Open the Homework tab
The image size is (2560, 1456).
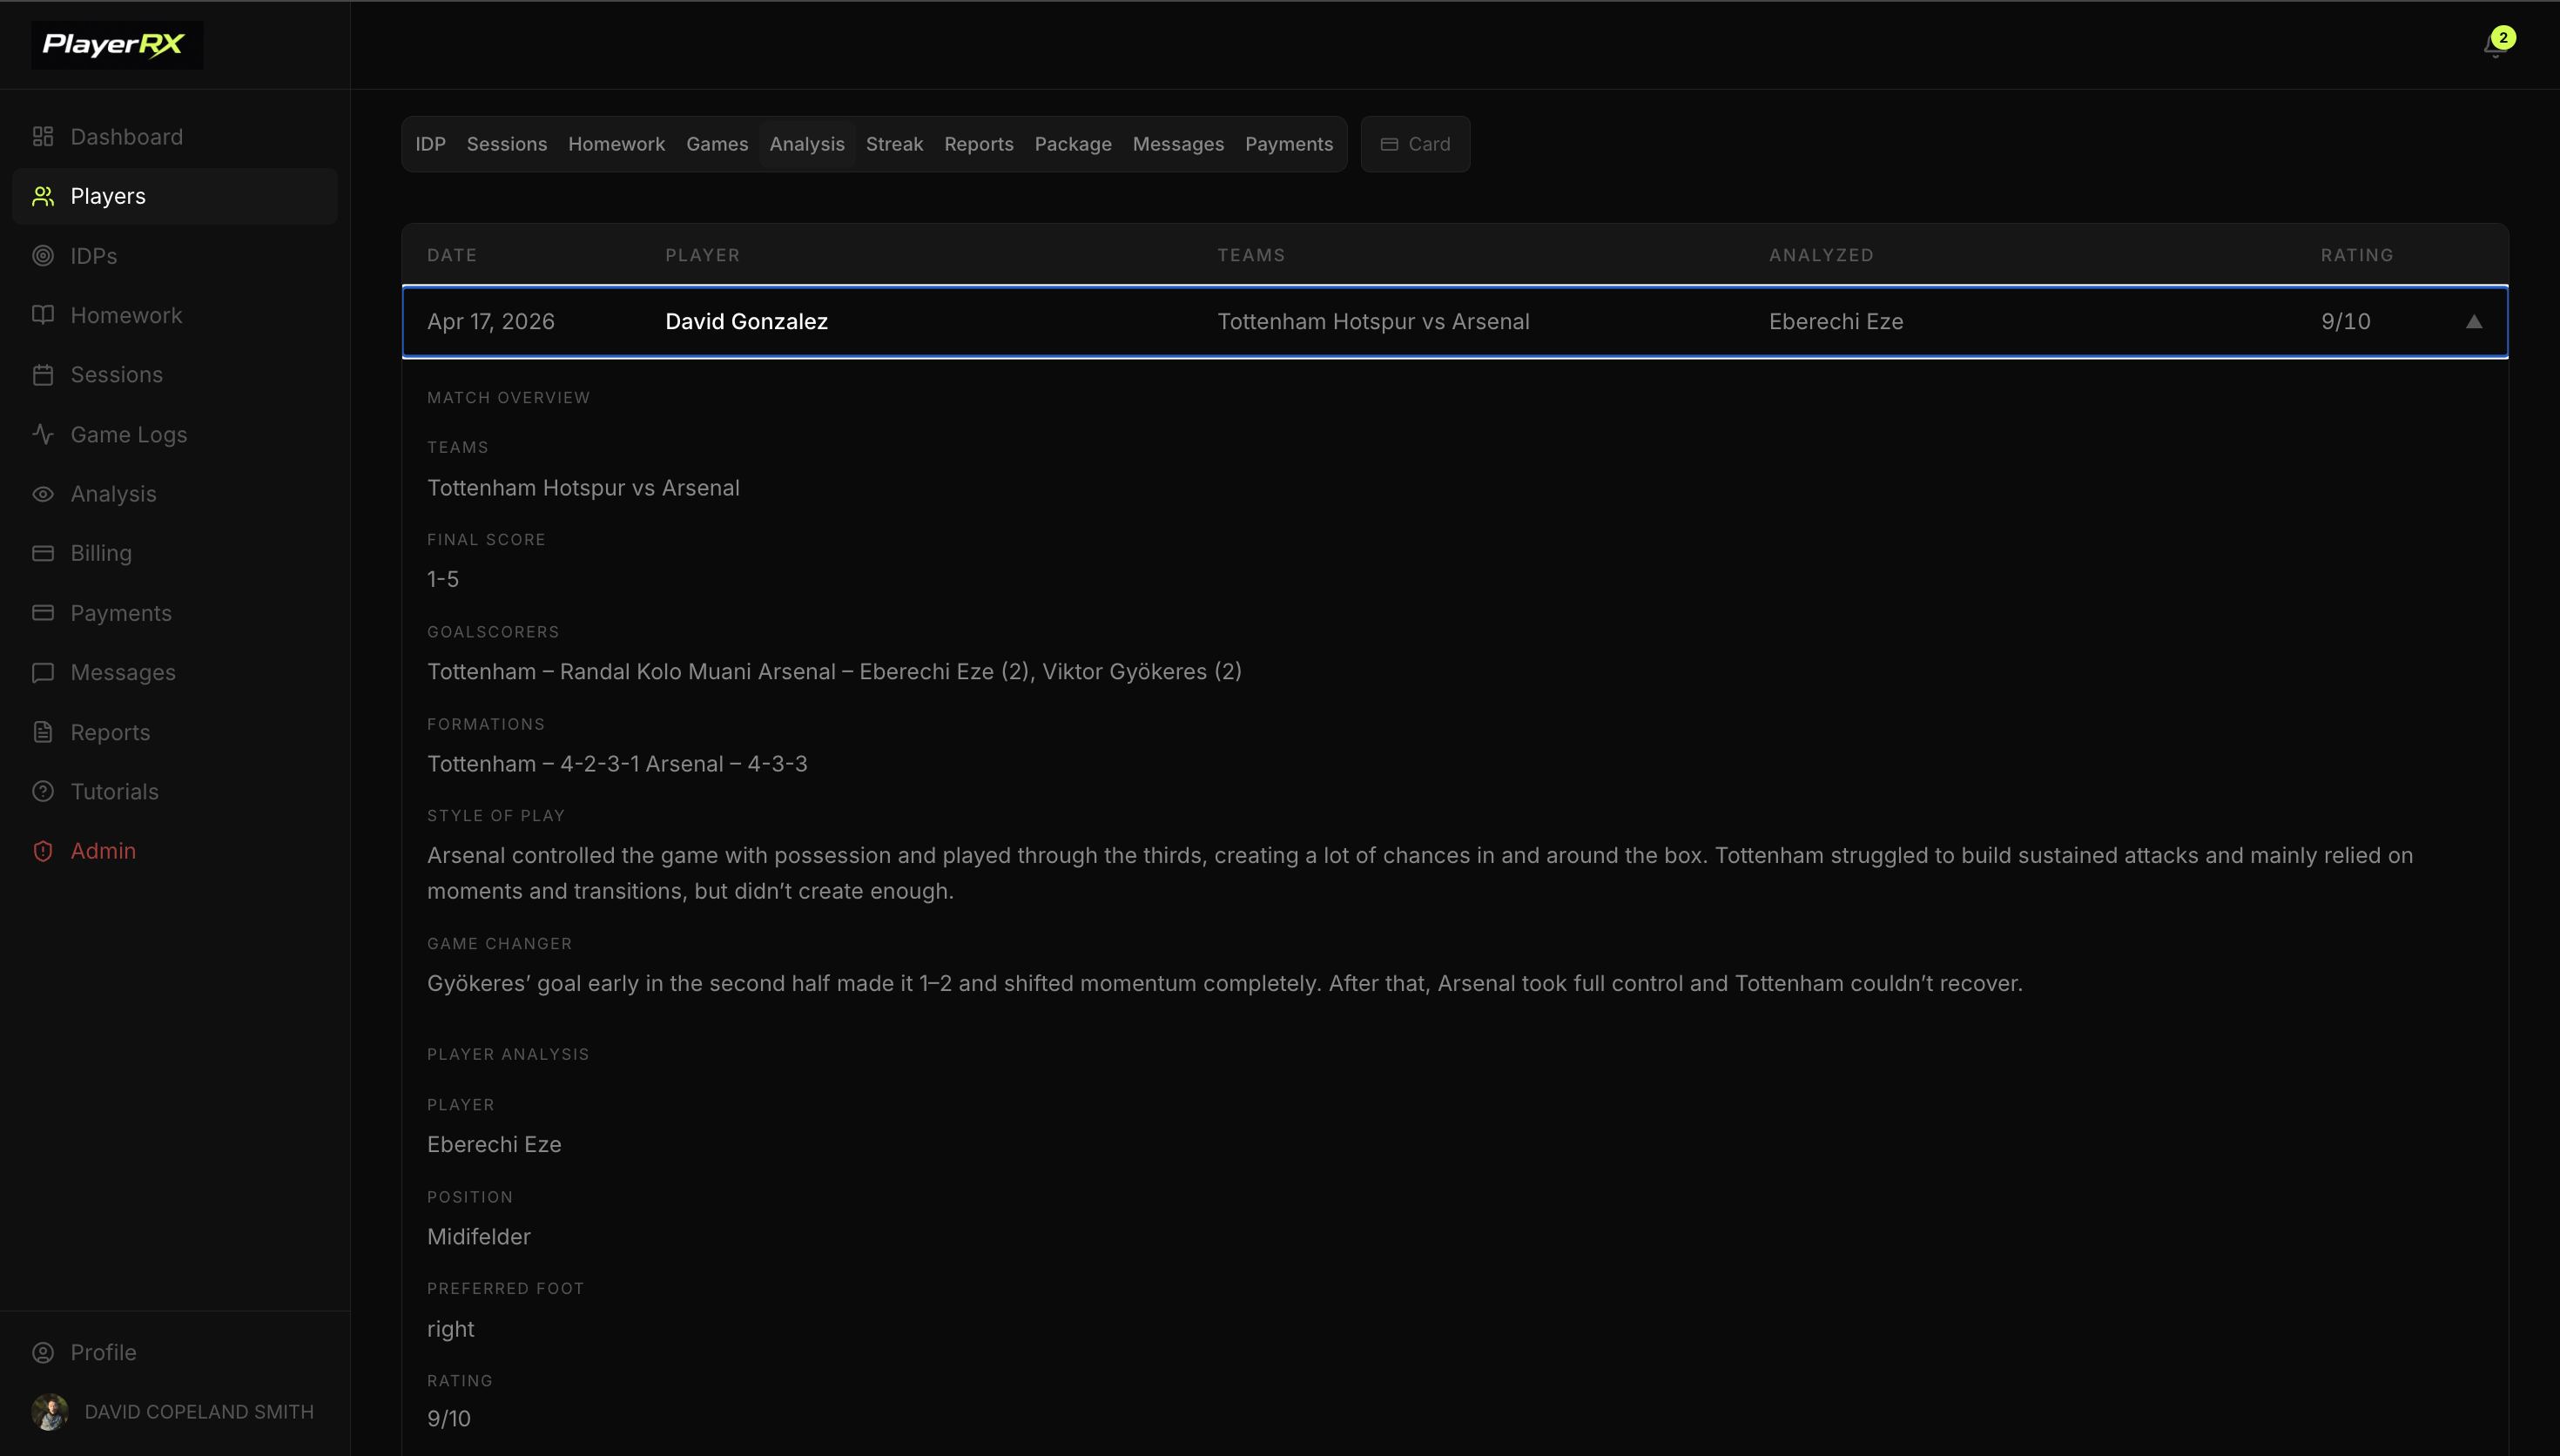click(x=616, y=144)
